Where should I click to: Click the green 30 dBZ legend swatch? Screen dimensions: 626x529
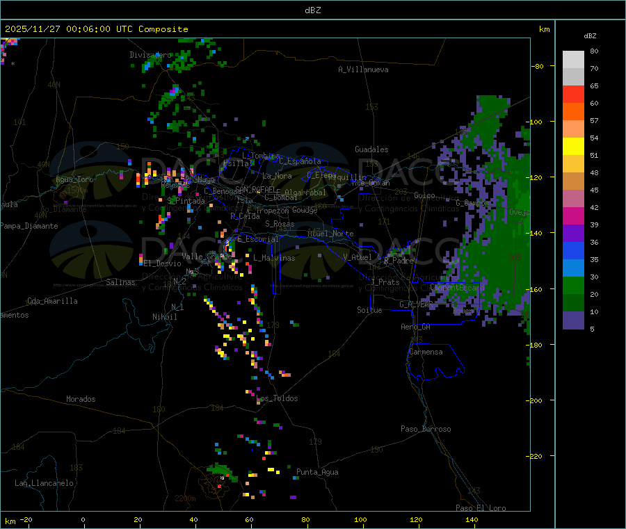(573, 285)
